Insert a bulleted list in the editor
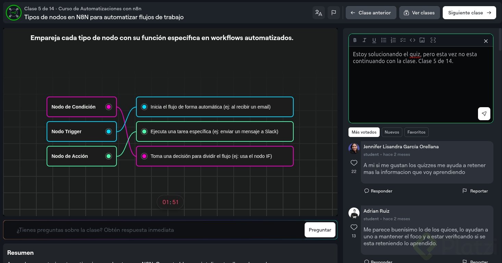502x263 pixels. coord(384,40)
